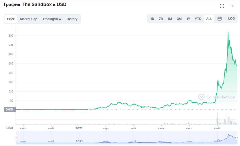The width and height of the screenshot is (240, 146).
Task: Select the YTD time range
Action: [198, 19]
